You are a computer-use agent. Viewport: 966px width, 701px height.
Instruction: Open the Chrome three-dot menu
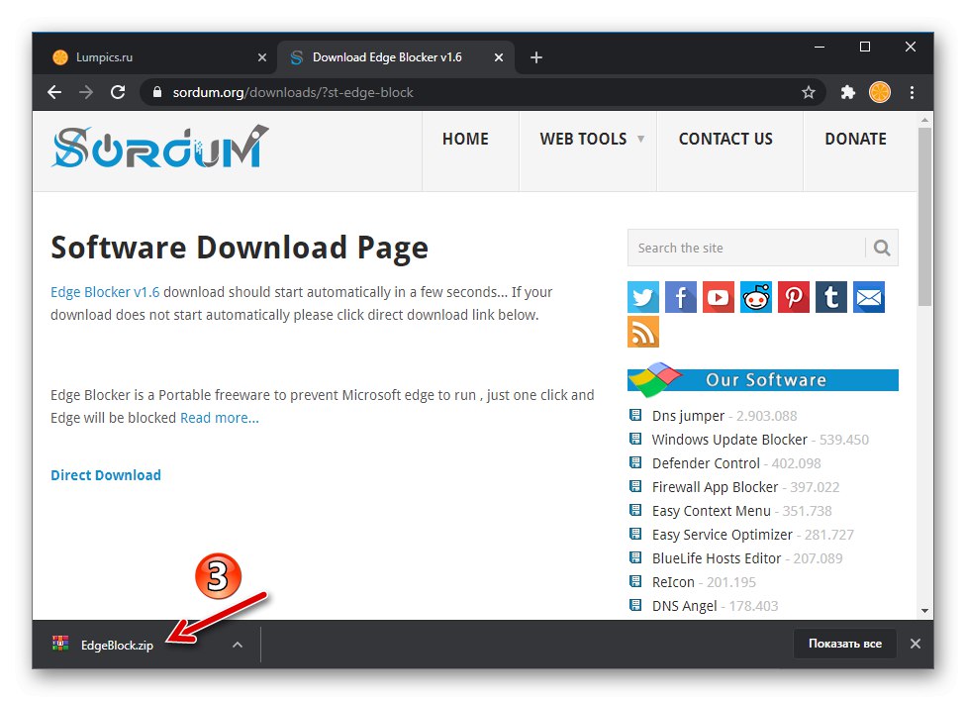(x=913, y=92)
